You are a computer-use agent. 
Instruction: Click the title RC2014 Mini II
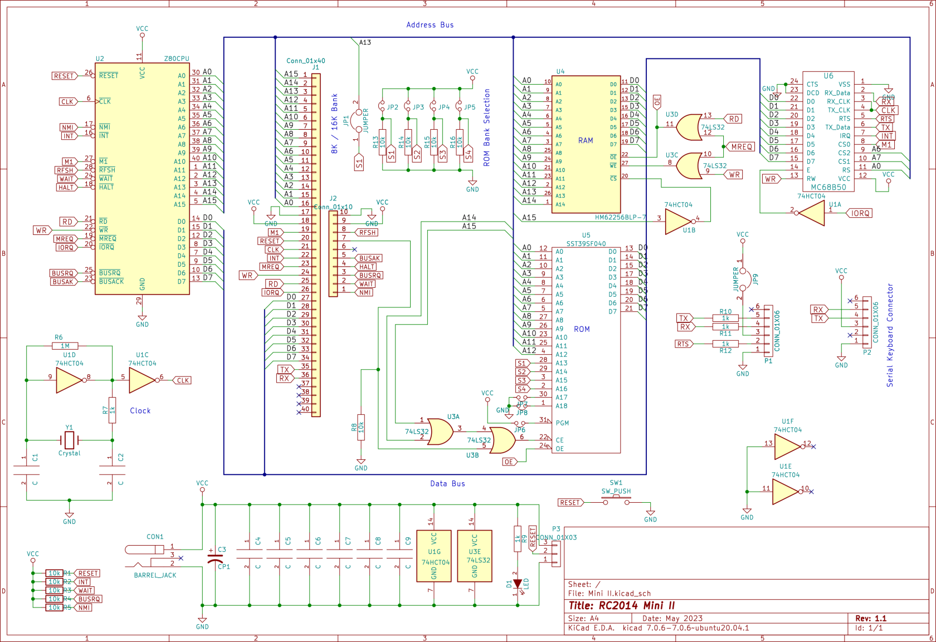(621, 606)
